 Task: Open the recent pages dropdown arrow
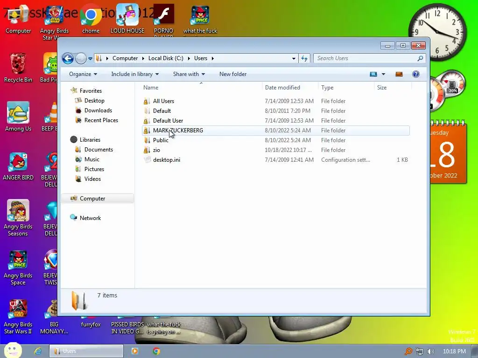point(90,58)
